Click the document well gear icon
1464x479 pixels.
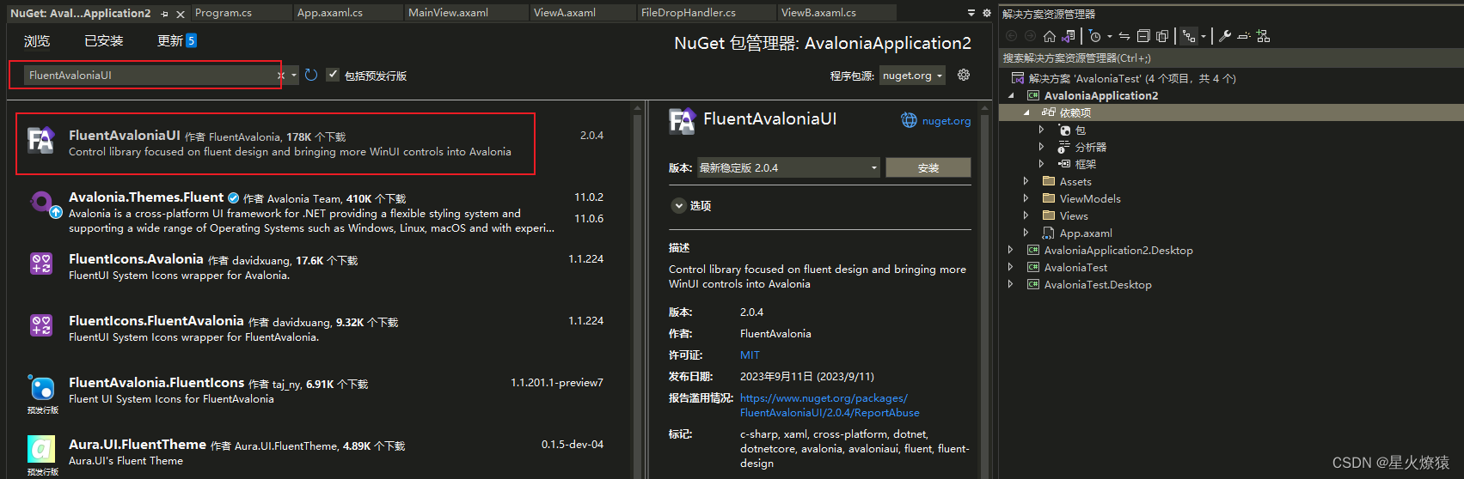tap(986, 13)
